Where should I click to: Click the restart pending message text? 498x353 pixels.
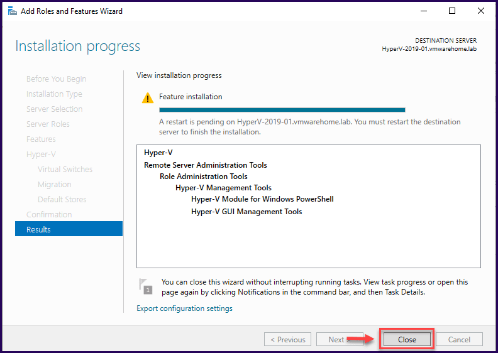click(x=309, y=127)
